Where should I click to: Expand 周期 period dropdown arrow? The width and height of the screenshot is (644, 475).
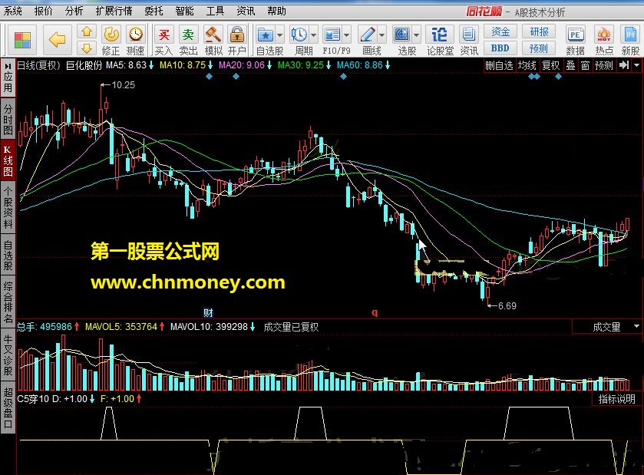313,35
